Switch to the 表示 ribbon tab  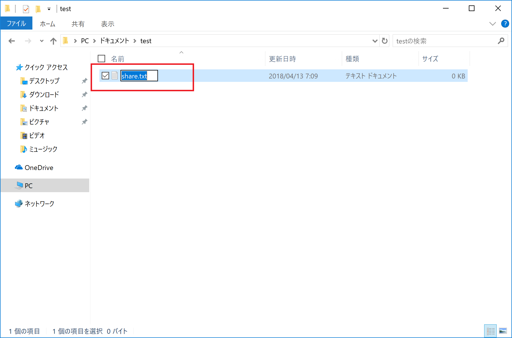click(108, 24)
